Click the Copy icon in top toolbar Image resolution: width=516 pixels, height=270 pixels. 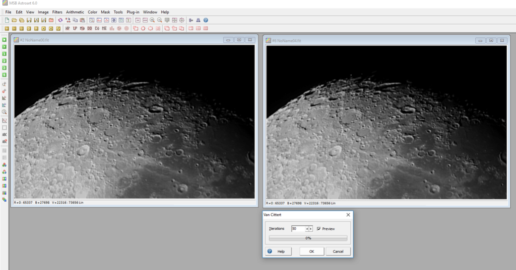tap(75, 20)
